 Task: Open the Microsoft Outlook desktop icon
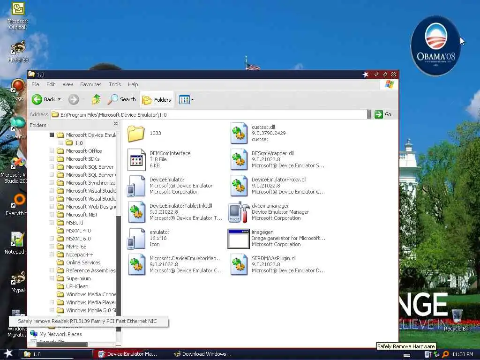(18, 16)
